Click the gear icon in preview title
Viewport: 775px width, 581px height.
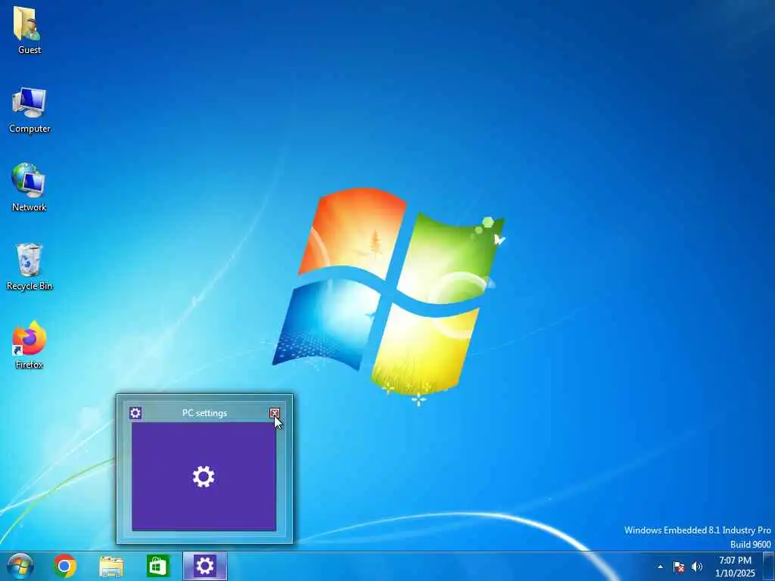coord(135,413)
